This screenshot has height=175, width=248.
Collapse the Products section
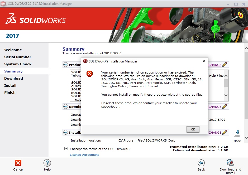point(66,65)
